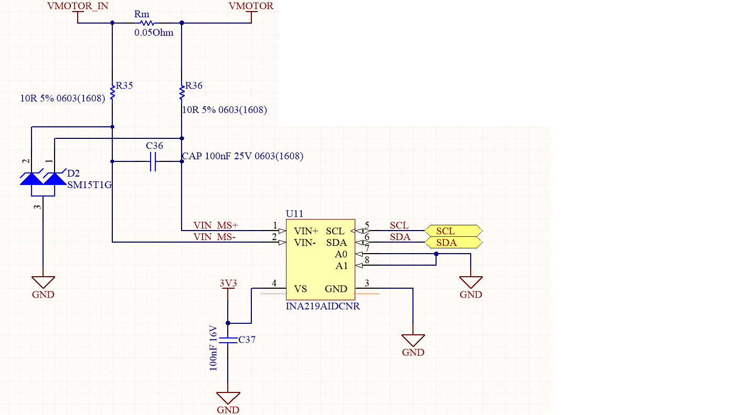Click pin number 4 on the VS pin
The image size is (732, 415).
pyautogui.click(x=274, y=283)
